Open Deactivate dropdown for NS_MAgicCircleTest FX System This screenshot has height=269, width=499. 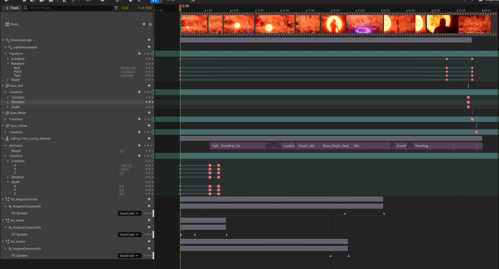pyautogui.click(x=130, y=213)
